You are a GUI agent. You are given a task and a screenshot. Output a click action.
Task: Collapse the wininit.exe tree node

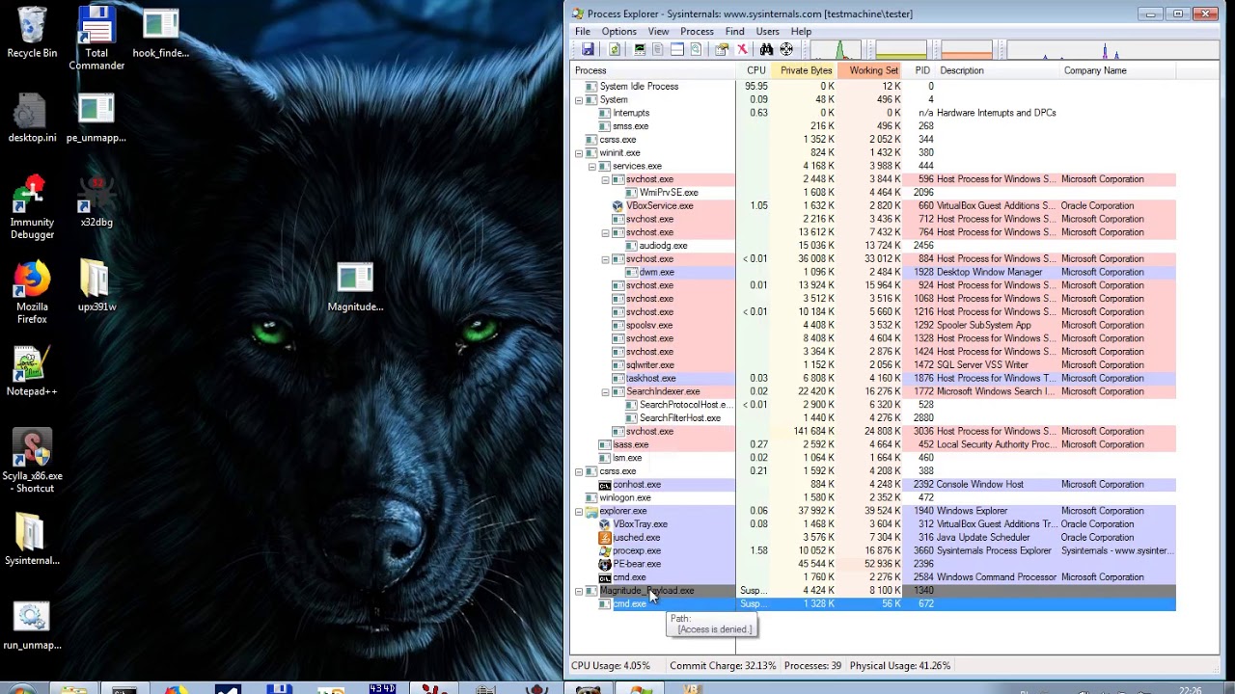(579, 153)
